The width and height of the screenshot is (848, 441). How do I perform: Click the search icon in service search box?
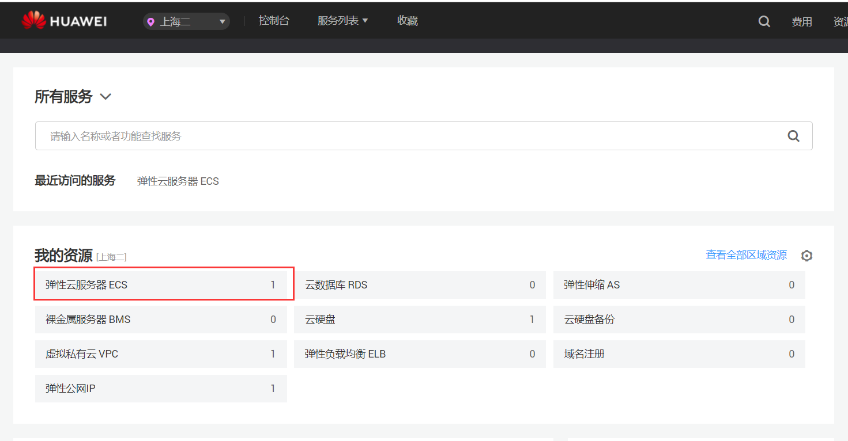pyautogui.click(x=793, y=136)
